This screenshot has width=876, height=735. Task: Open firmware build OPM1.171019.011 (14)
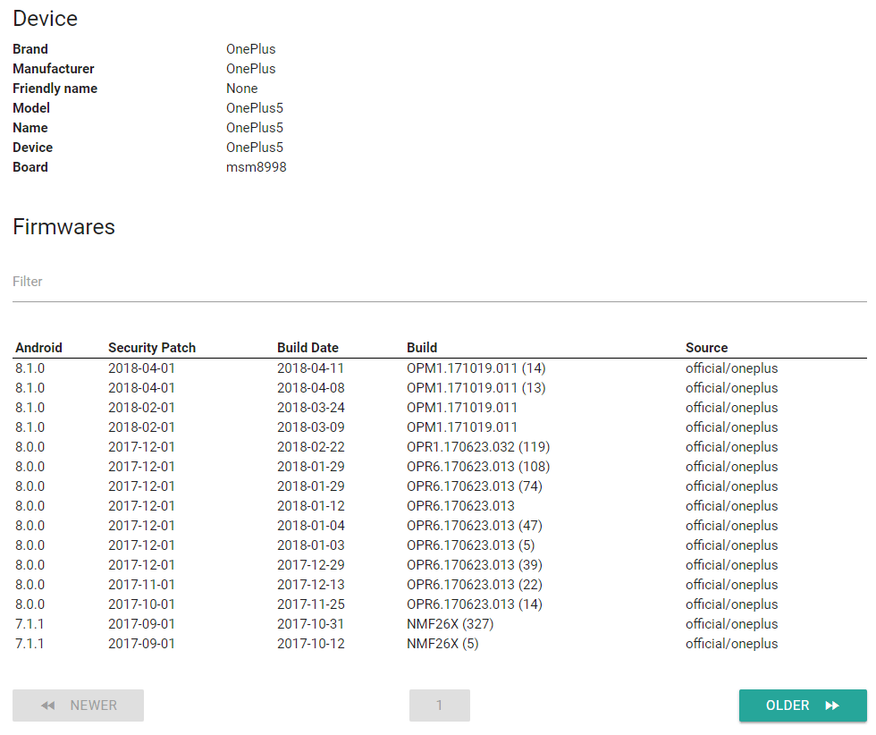(x=476, y=368)
